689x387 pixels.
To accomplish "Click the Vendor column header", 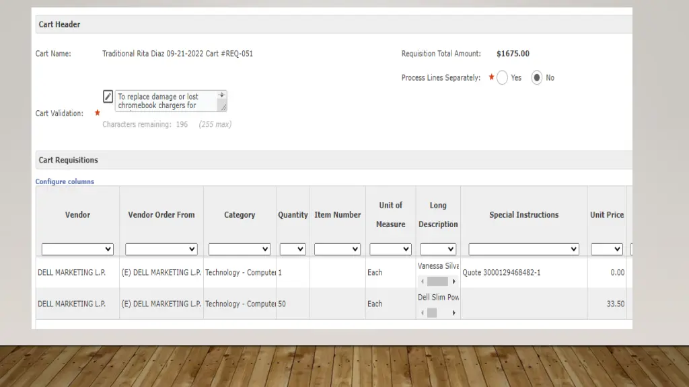I will point(77,214).
